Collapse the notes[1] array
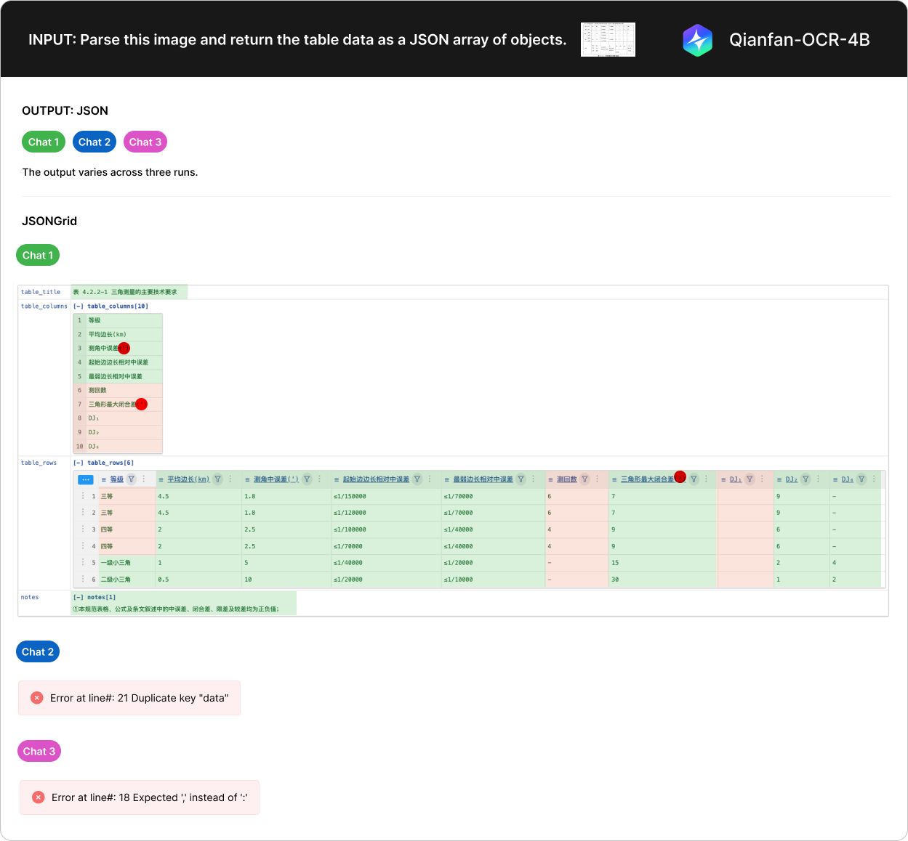Screen dimensions: 908x841 [x=79, y=597]
